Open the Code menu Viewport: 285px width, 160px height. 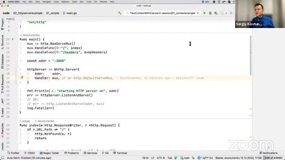(x=56, y=2)
